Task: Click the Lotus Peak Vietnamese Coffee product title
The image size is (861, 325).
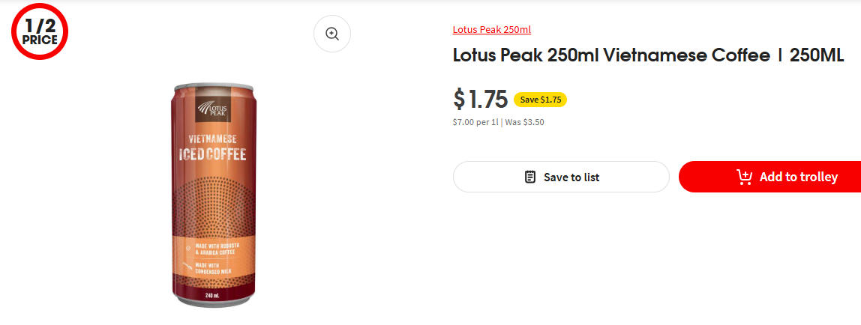Action: pyautogui.click(x=648, y=56)
